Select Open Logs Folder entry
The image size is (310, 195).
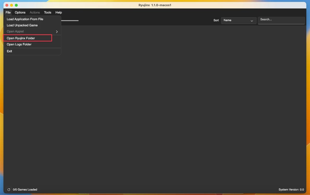coord(33,44)
